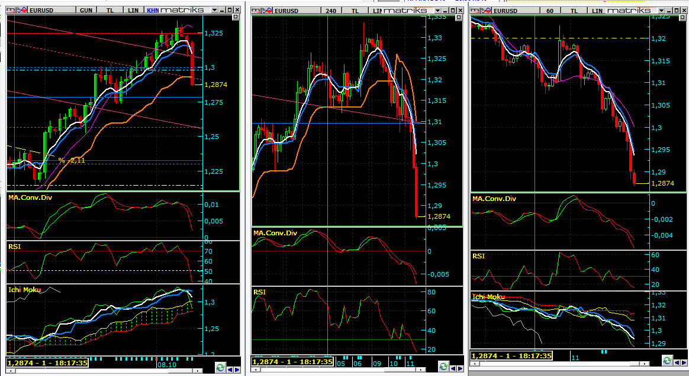Open the dropdown arrow in the GUN window title bar
Image resolution: width=689 pixels, height=376 pixels.
(214, 10)
